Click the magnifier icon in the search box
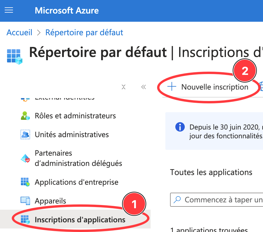The image size is (263, 232). click(x=177, y=200)
